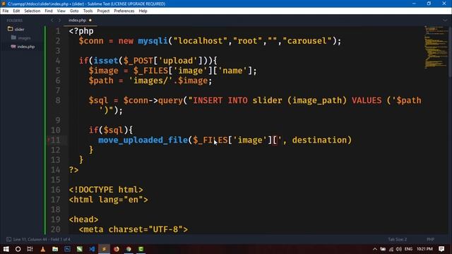
Task: Click line number 1 in gutter
Action: (x=58, y=31)
